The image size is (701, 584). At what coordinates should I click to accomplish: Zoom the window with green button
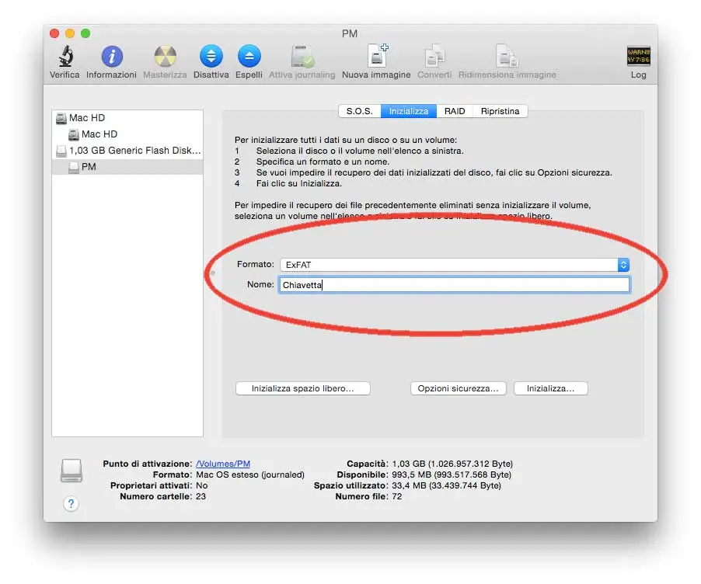85,33
